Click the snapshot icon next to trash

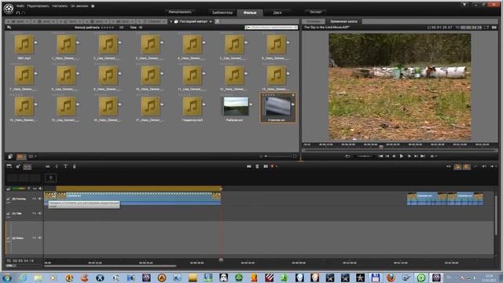266,167
